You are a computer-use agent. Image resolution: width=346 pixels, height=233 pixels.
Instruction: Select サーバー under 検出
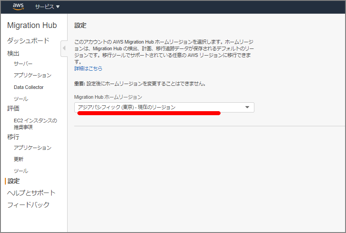23,64
